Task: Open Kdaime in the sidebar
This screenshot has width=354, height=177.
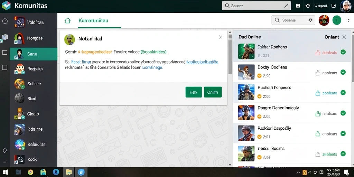Action: 34,129
